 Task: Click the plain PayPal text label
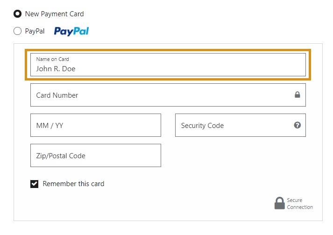pos(35,31)
